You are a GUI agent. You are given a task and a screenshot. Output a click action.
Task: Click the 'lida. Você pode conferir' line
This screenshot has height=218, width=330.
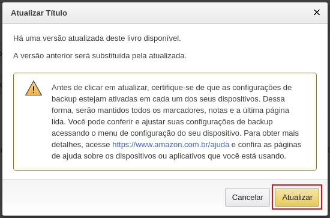pos(162,122)
